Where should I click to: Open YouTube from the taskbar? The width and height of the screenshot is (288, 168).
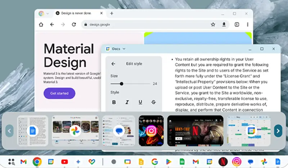tap(64, 162)
